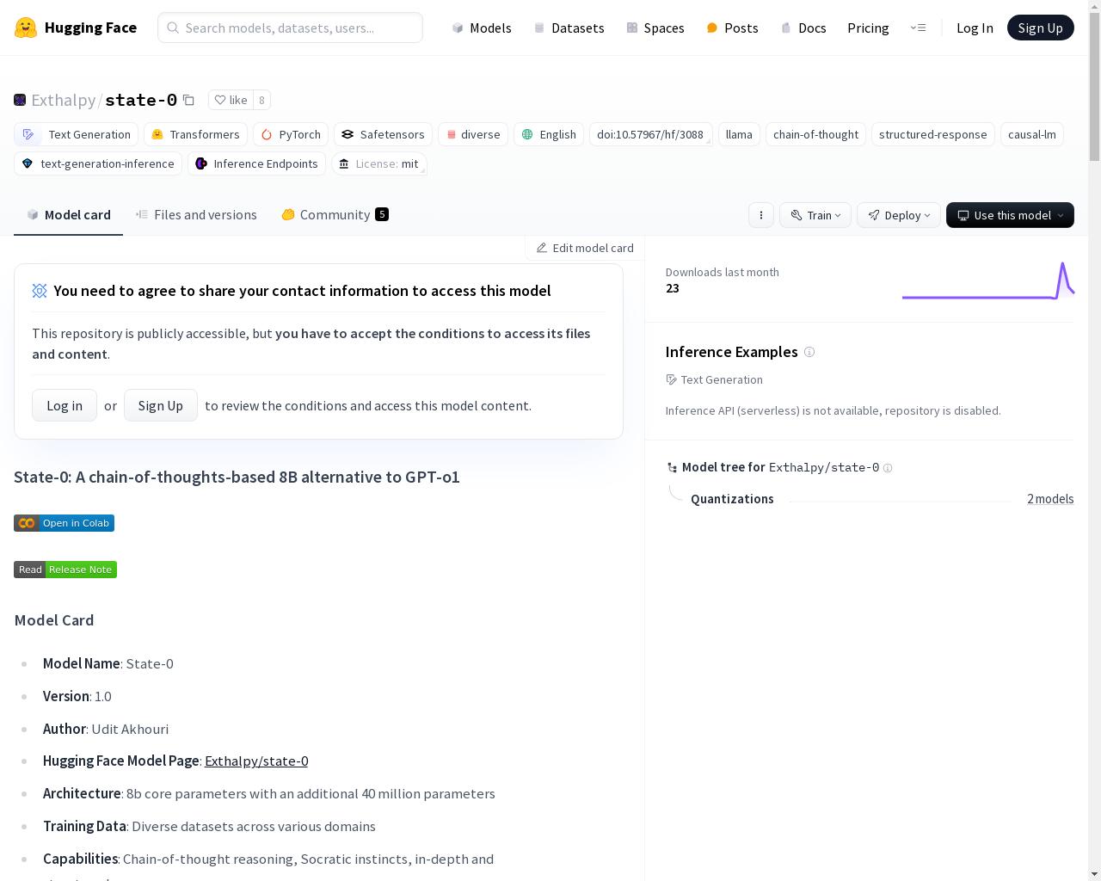Focus the search models, datasets, users field
This screenshot has width=1101, height=881.
tap(290, 28)
